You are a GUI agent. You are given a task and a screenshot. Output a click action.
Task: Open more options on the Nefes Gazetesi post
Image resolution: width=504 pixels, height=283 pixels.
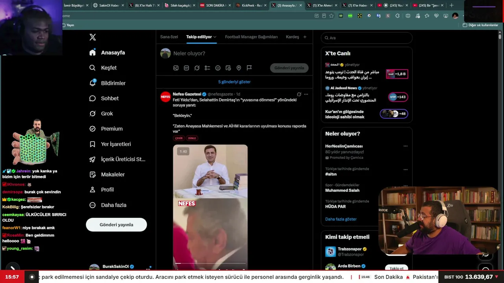306,94
